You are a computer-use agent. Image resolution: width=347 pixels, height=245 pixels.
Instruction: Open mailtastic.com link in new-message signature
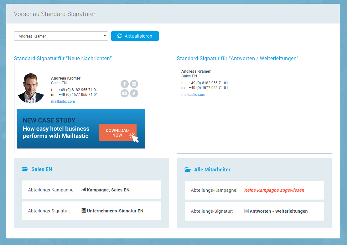(x=63, y=102)
